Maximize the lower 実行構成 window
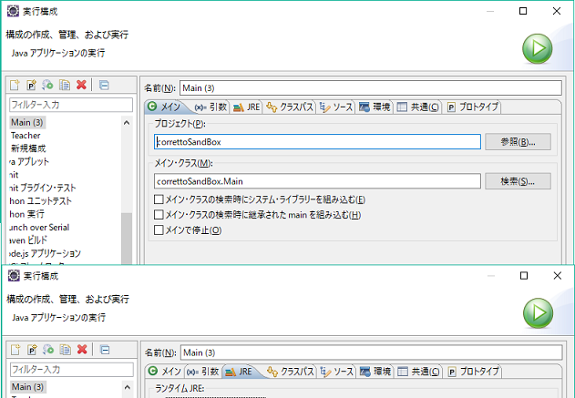Viewport: 575px width, 398px height. coord(524,276)
